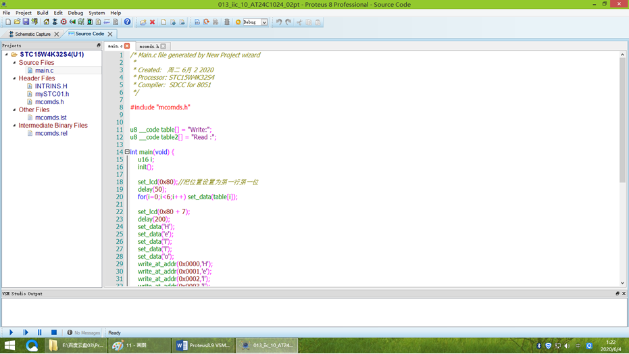Viewport: 629px width, 354px height.
Task: Select INTRINS.H in the project tree
Action: coord(51,86)
